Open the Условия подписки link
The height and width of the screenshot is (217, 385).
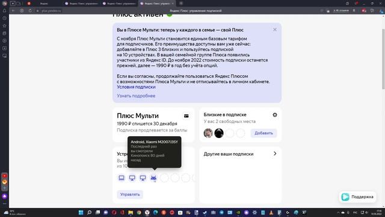click(136, 87)
